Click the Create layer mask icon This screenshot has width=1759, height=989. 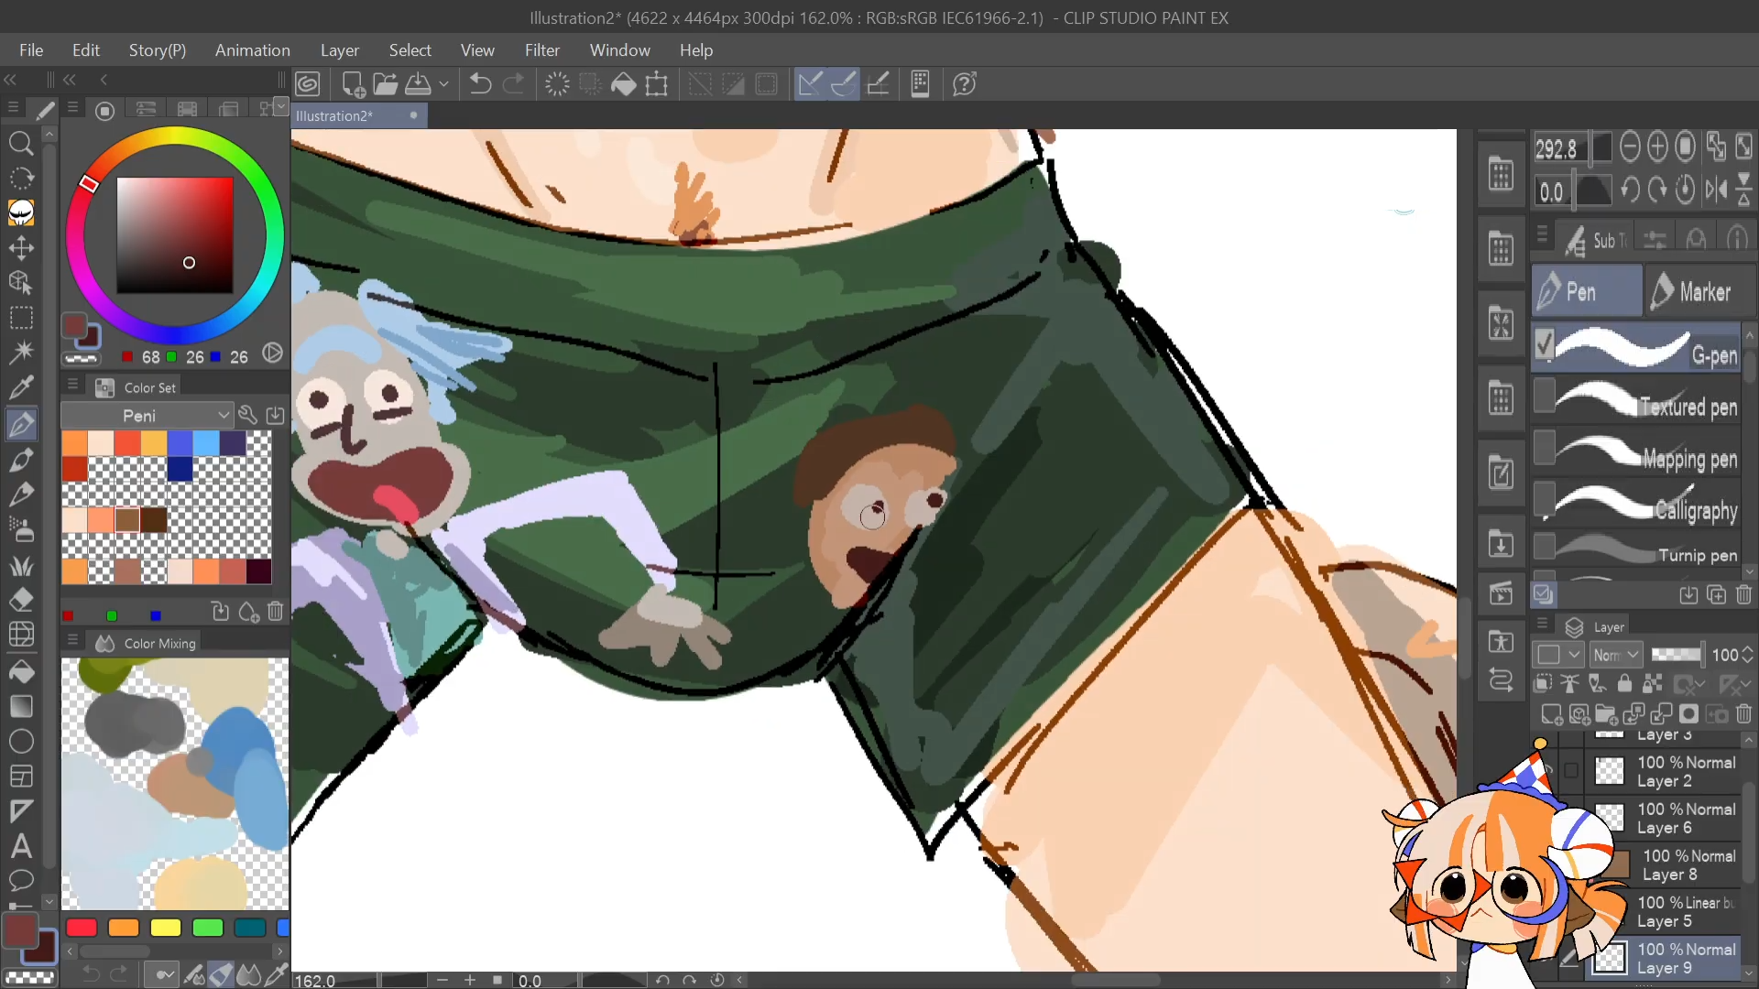[1688, 714]
